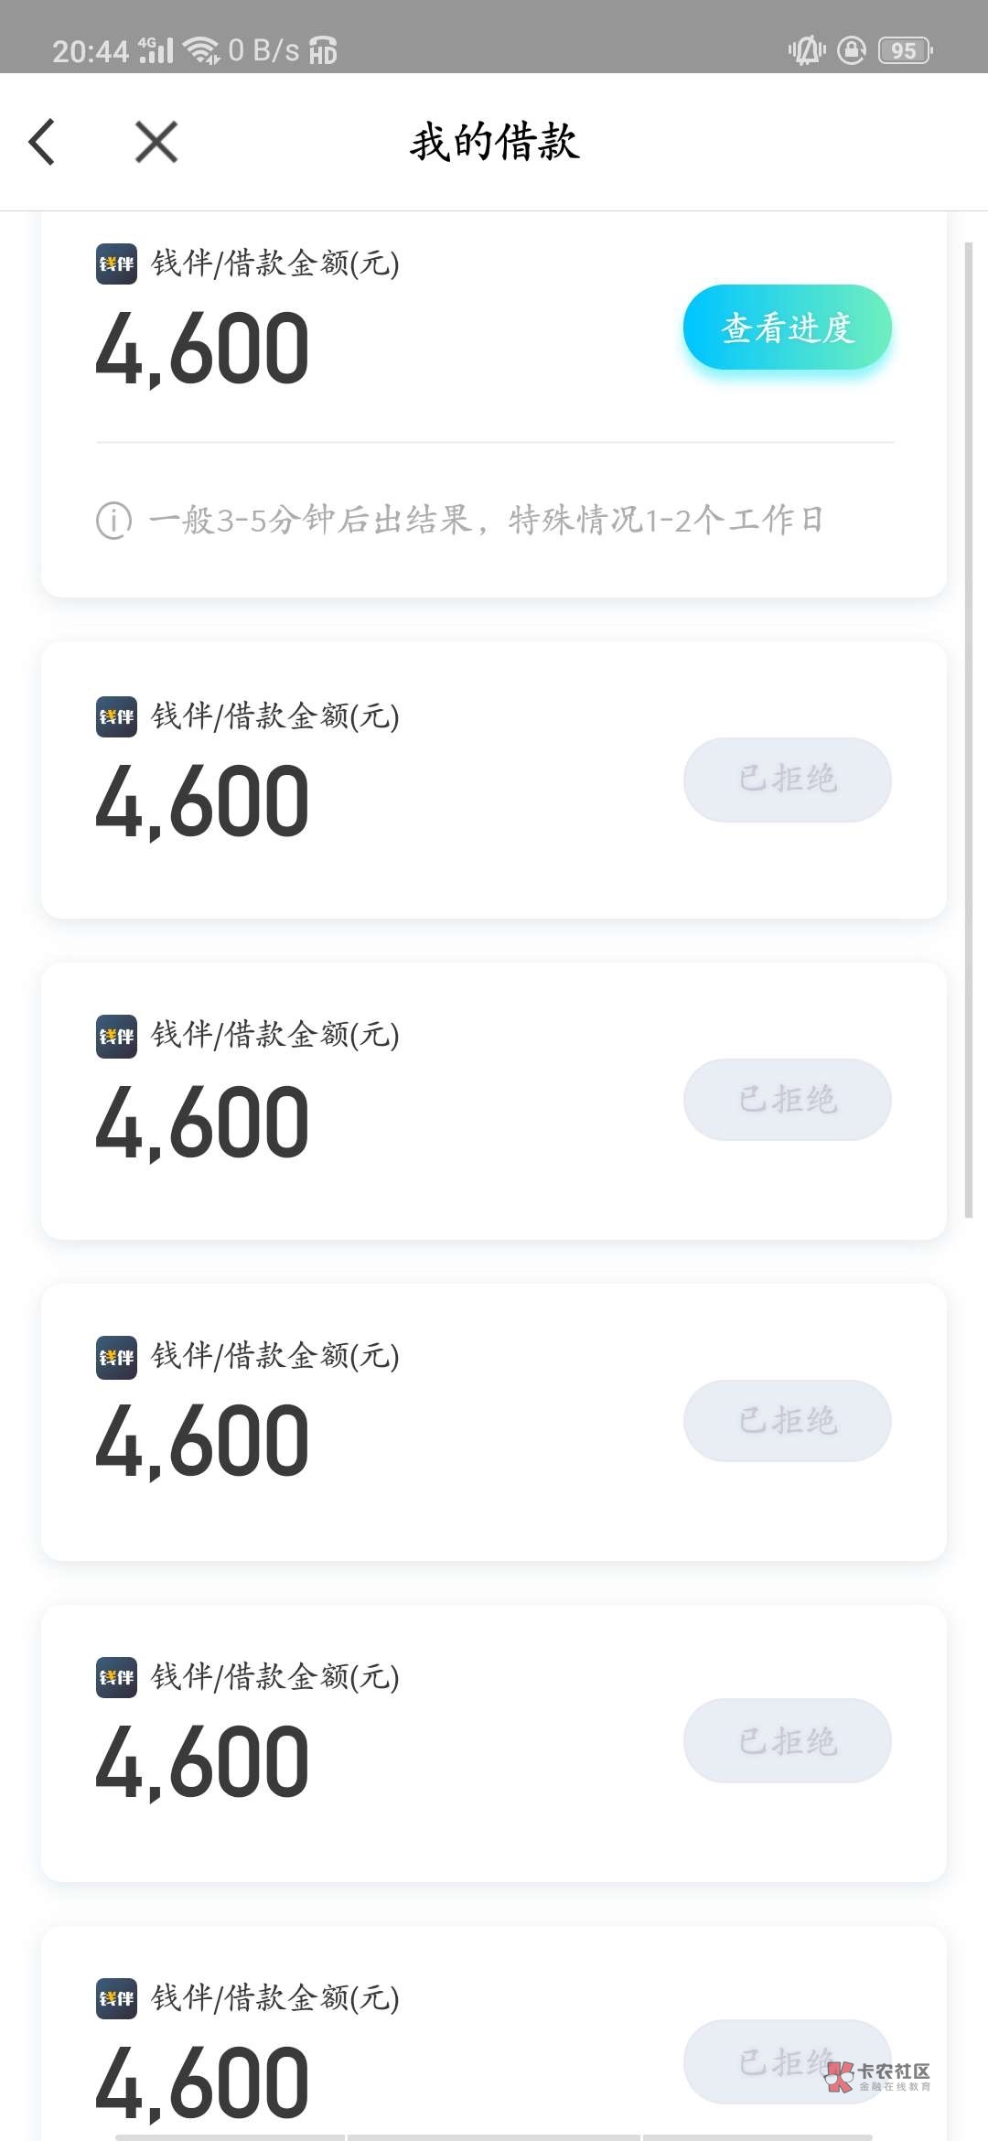This screenshot has height=2141, width=988.
Task: Click 已拒绝 on the third loan card
Action: pyautogui.click(x=787, y=1100)
